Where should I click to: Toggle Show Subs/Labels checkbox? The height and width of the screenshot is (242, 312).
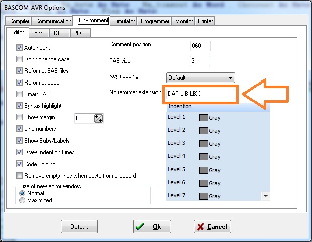19,141
